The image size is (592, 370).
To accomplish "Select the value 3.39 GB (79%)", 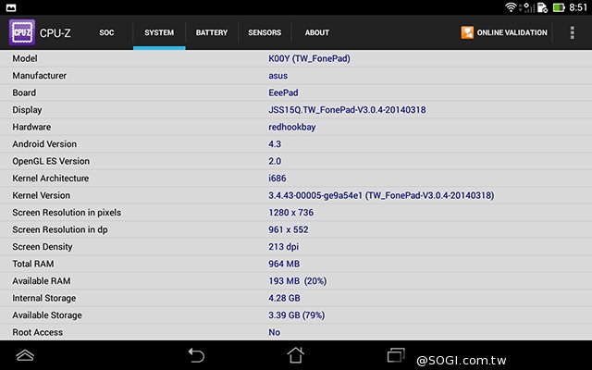I will pos(297,315).
